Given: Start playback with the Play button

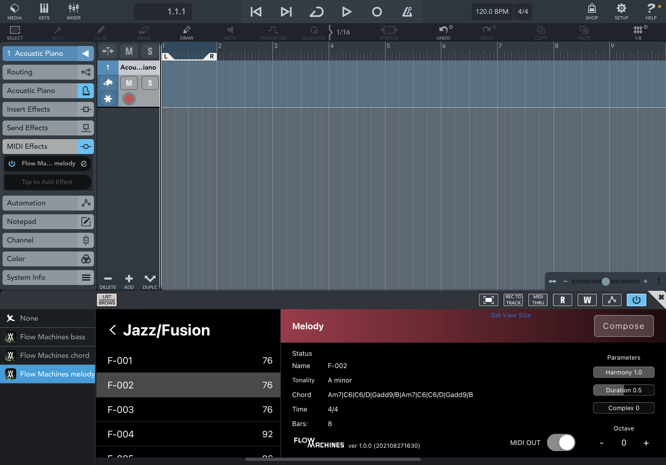Looking at the screenshot, I should [346, 12].
